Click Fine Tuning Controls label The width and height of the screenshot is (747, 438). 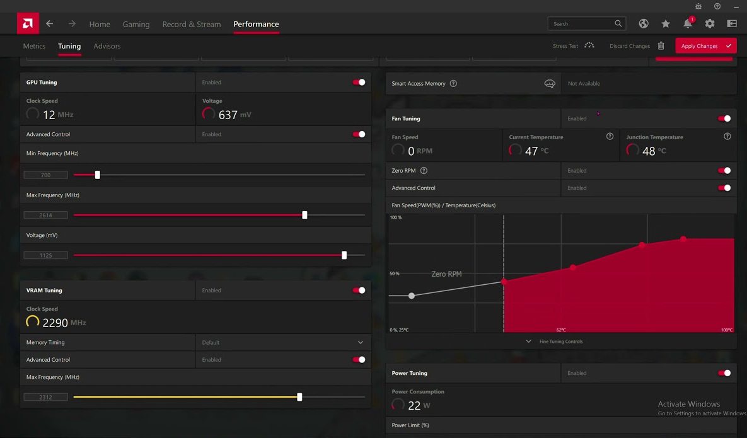click(x=561, y=342)
